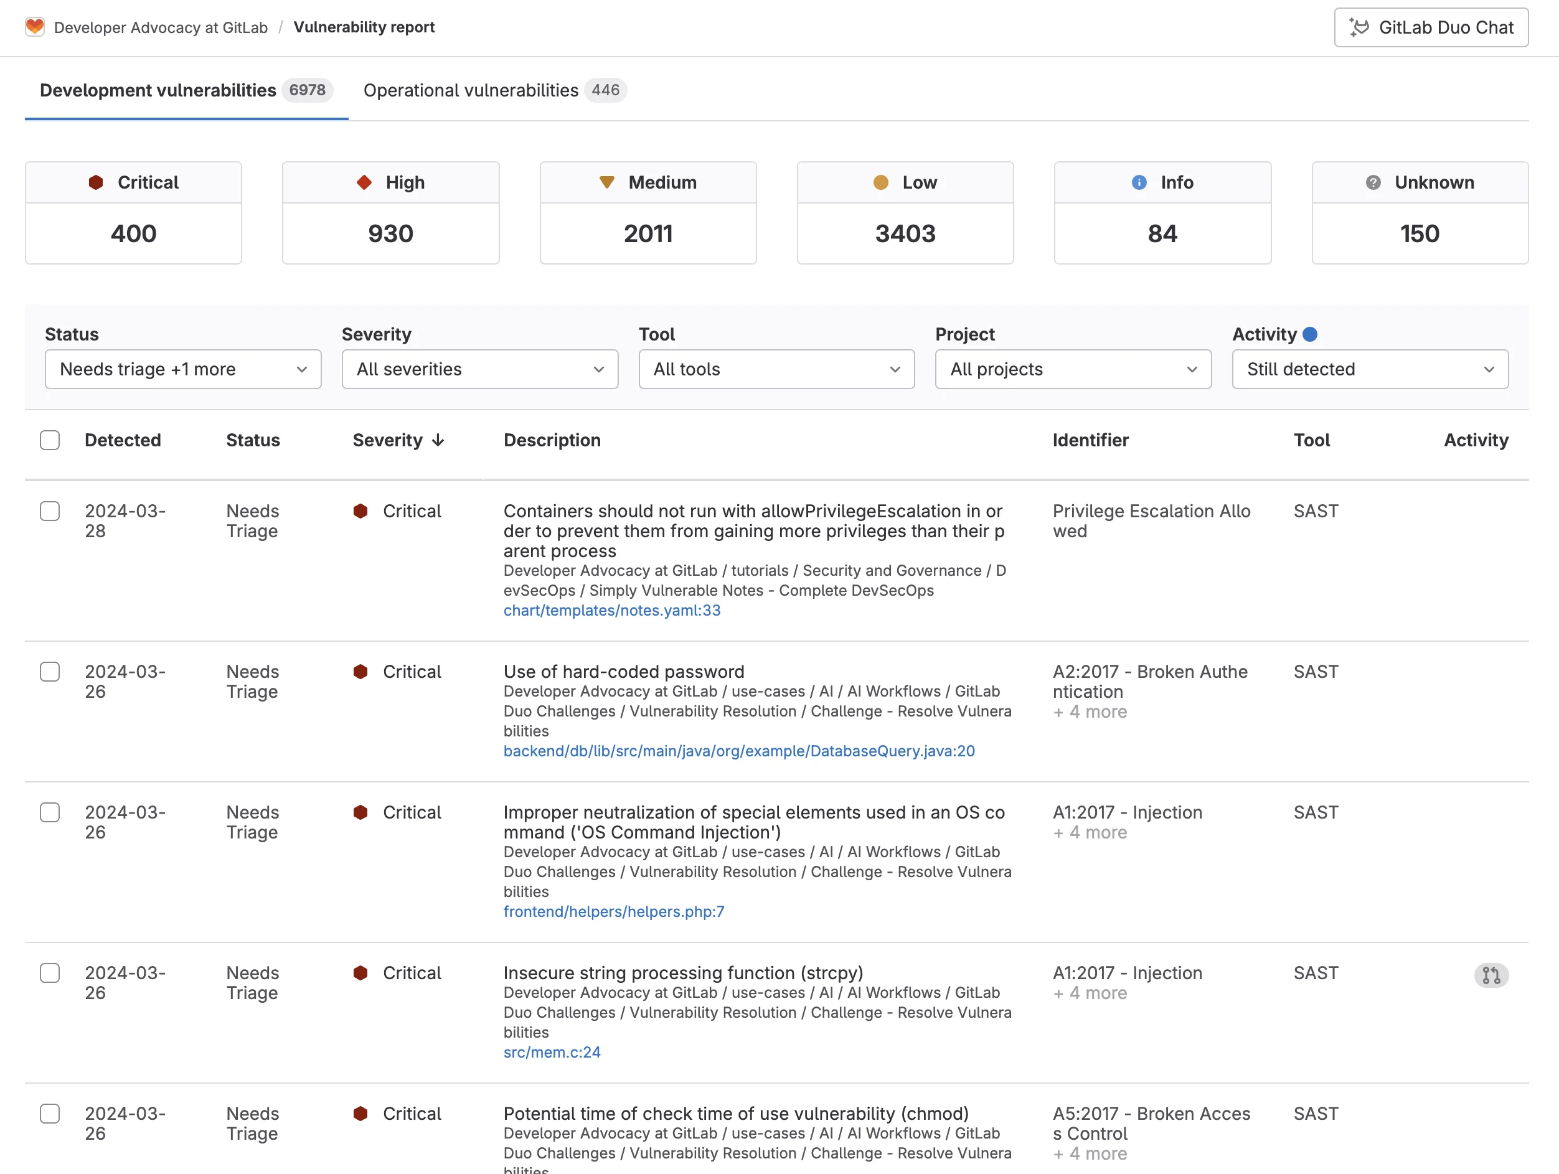Click the High severity diamond icon

point(364,182)
